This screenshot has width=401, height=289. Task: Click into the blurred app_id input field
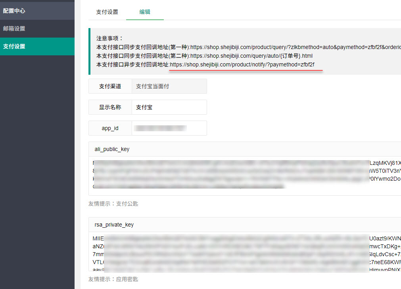pyautogui.click(x=169, y=128)
